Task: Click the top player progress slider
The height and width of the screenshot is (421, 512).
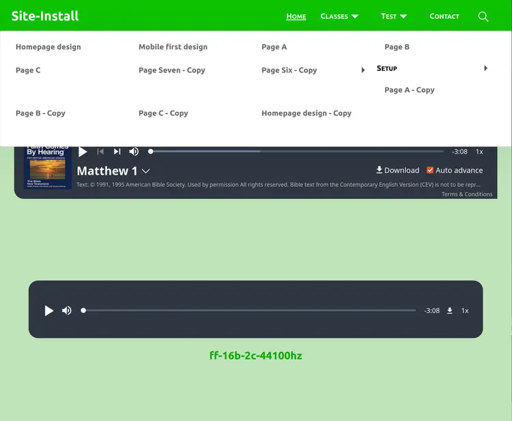Action: (x=296, y=151)
